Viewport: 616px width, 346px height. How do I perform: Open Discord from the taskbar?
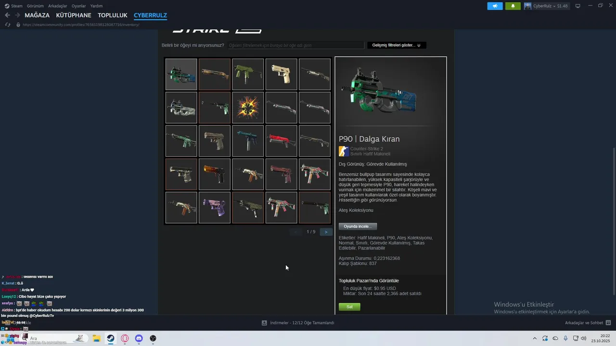pyautogui.click(x=139, y=338)
